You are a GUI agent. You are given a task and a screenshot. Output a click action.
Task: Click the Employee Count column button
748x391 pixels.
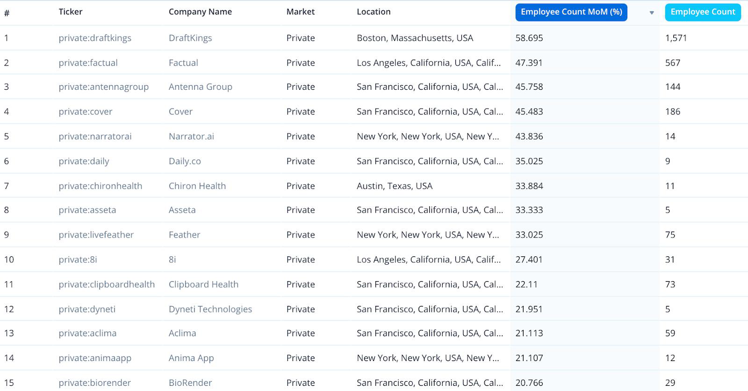click(x=703, y=12)
